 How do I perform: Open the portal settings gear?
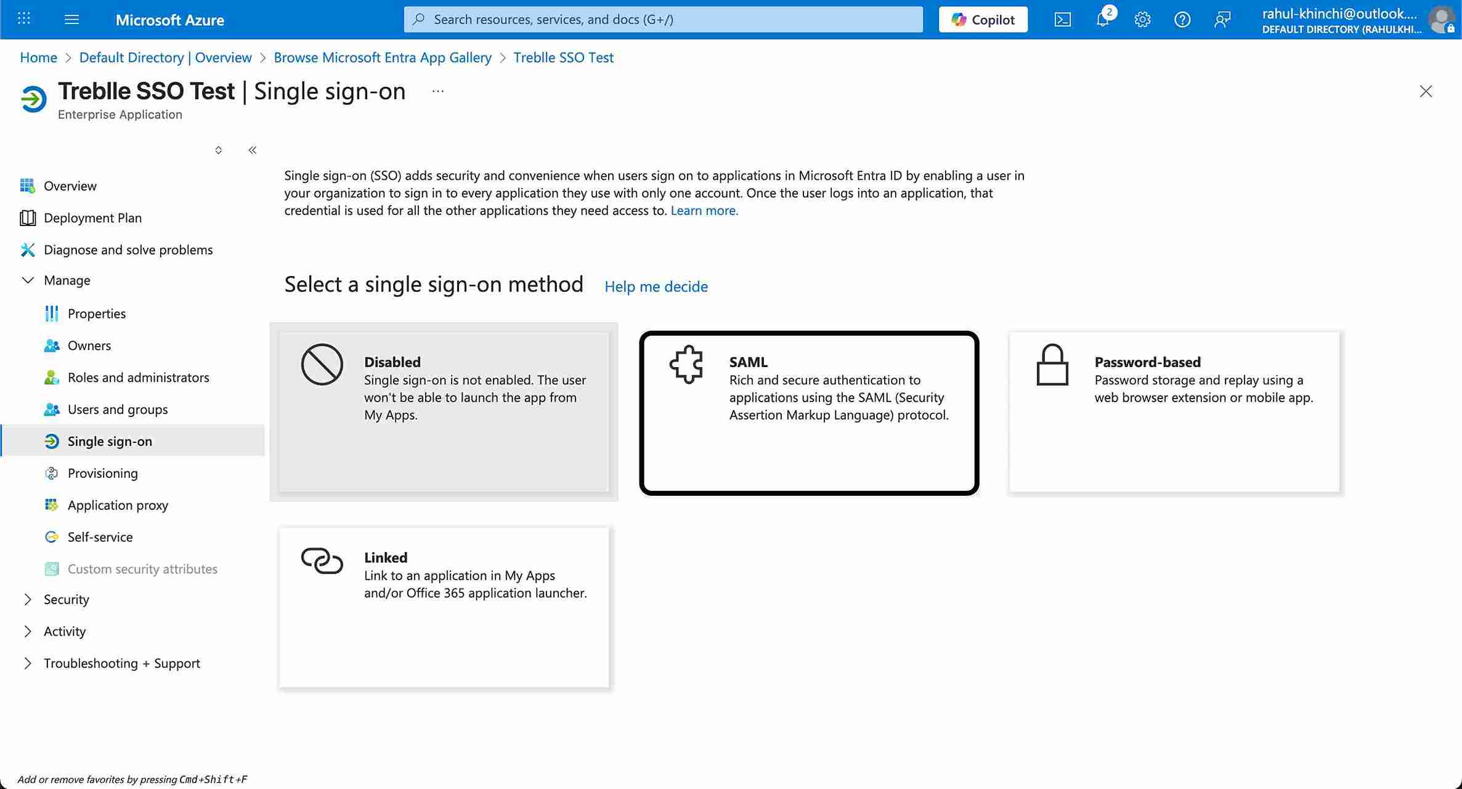(1142, 19)
